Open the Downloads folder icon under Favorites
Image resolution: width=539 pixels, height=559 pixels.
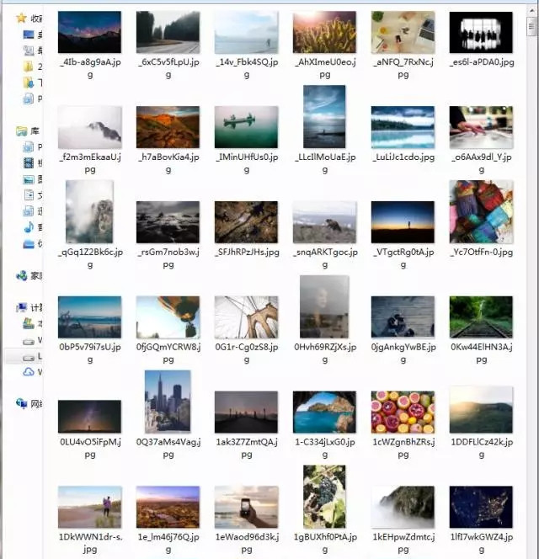(29, 83)
